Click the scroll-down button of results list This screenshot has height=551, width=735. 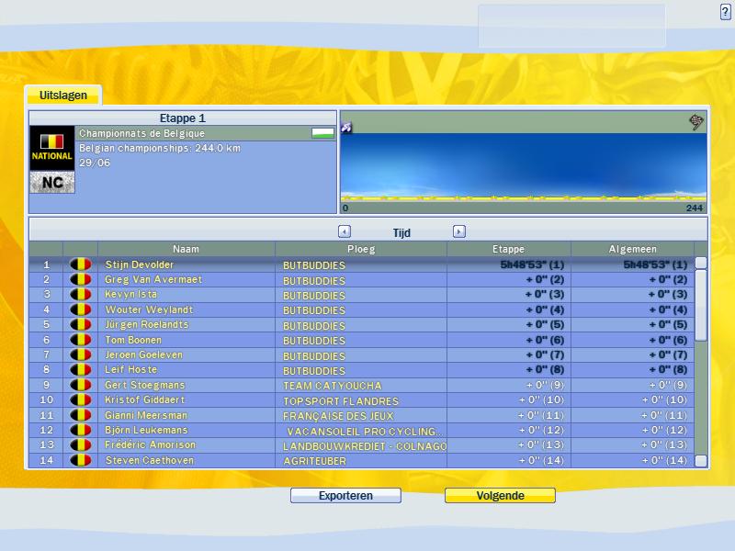(x=701, y=460)
